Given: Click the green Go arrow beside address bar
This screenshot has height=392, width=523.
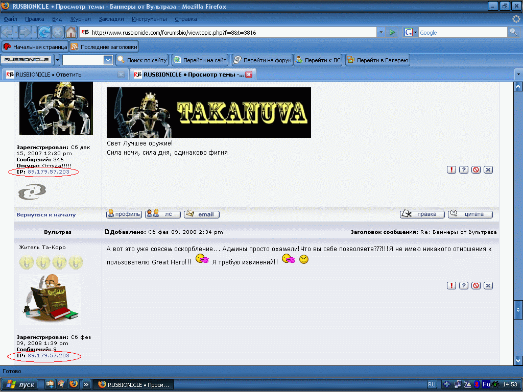Looking at the screenshot, I should coord(392,32).
